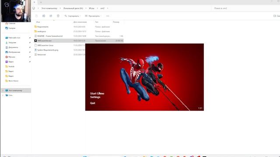Select the Requirements folder
Image resolution: width=280 pixels, height=157 pixels.
[43, 27]
